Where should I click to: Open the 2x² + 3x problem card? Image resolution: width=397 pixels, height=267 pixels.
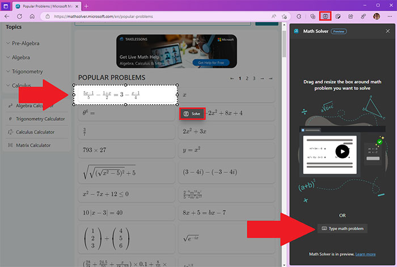tap(226, 132)
